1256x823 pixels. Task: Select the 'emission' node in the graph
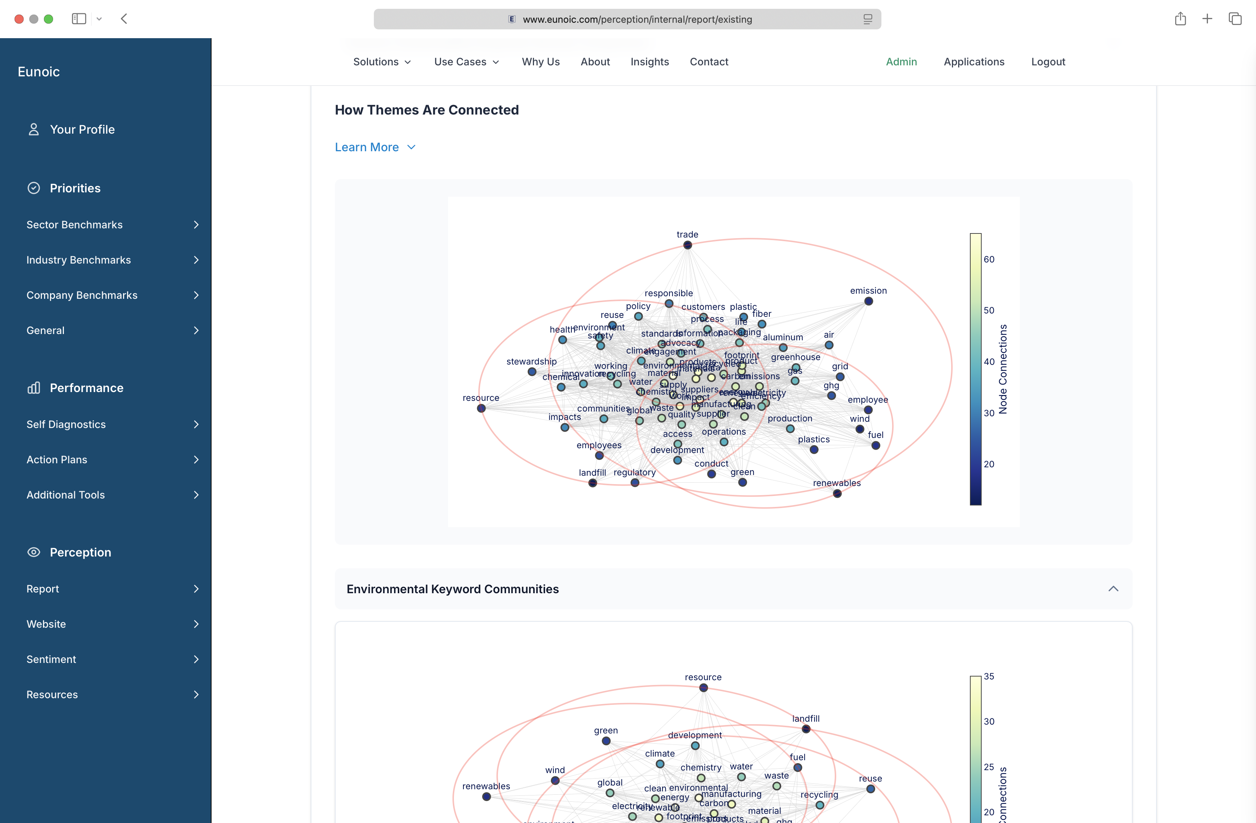868,302
